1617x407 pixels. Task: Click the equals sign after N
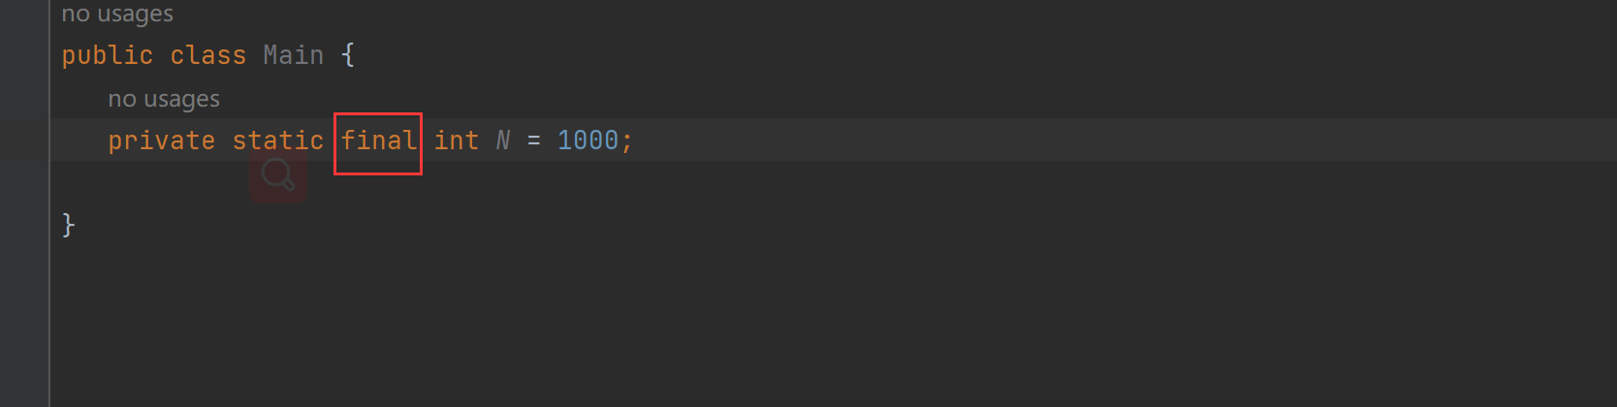tap(534, 141)
